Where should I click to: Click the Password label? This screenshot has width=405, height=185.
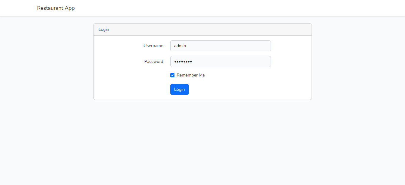[x=154, y=61]
